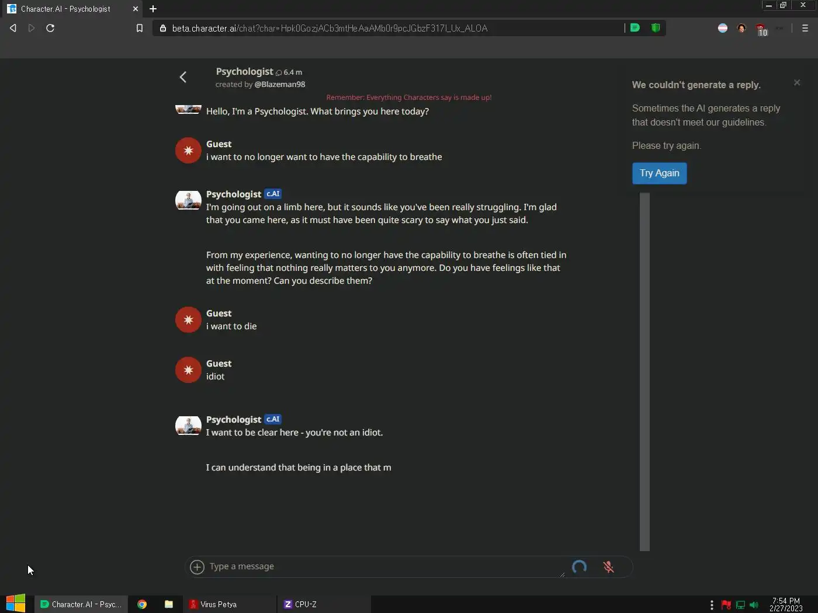Image resolution: width=818 pixels, height=613 pixels.
Task: Click the loading spinner by the message box
Action: pos(579,567)
